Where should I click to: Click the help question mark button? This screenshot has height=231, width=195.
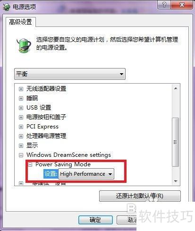click(x=164, y=5)
